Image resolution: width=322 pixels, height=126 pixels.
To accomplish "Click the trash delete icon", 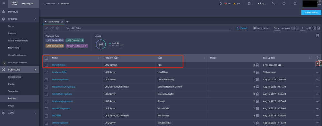I will coord(57,28).
